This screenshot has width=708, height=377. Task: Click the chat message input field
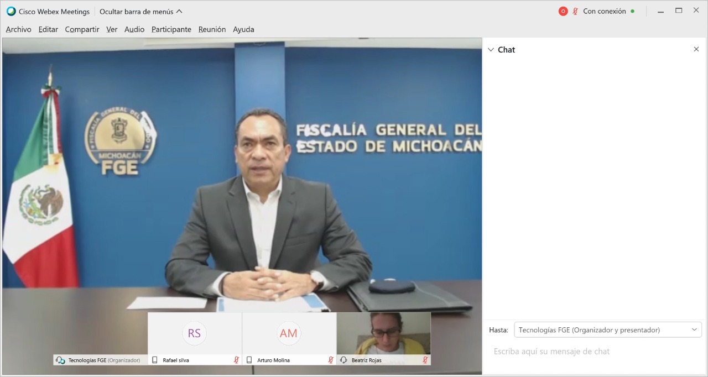coord(595,352)
